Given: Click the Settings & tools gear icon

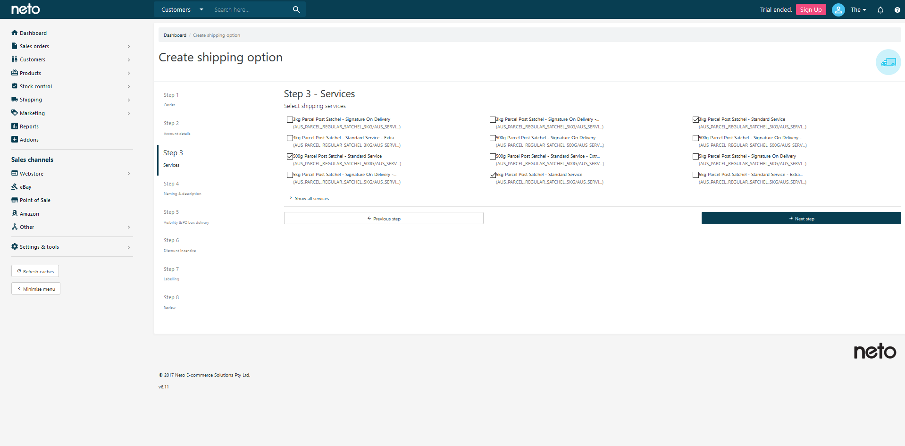Looking at the screenshot, I should [x=15, y=246].
